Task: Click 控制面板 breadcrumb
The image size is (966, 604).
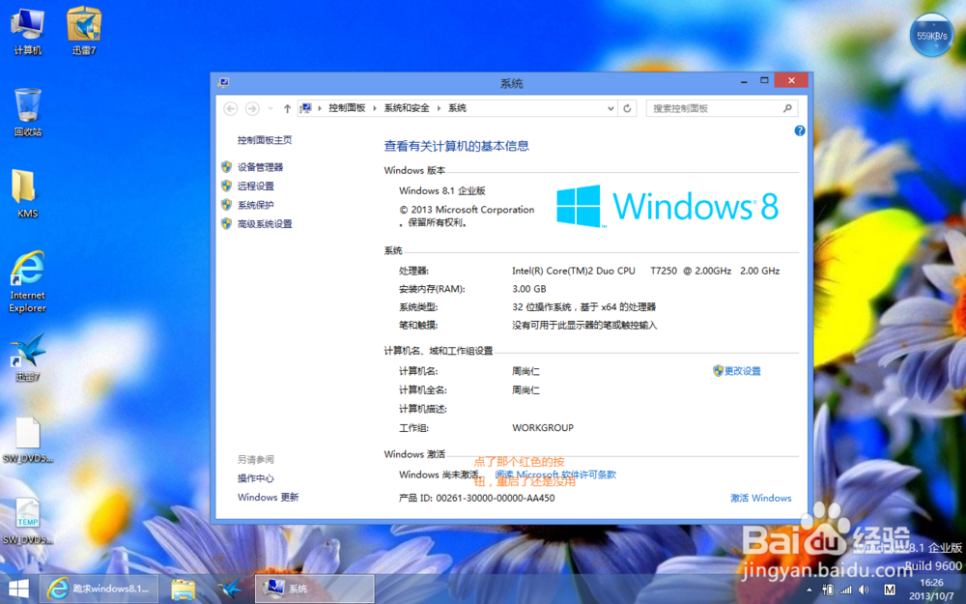Action: point(347,108)
